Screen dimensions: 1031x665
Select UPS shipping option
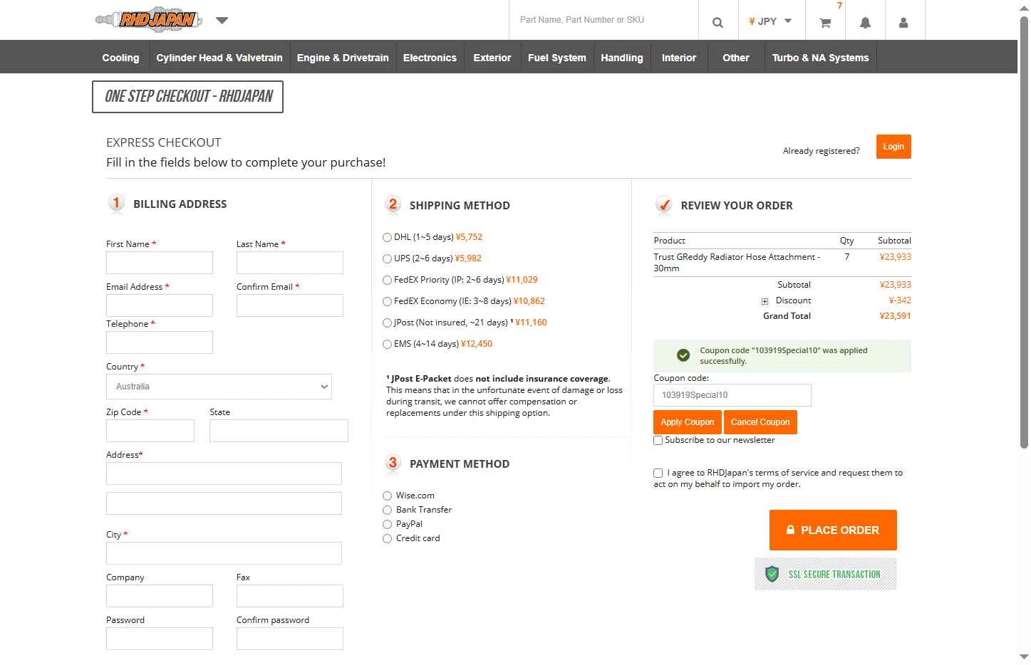point(387,258)
